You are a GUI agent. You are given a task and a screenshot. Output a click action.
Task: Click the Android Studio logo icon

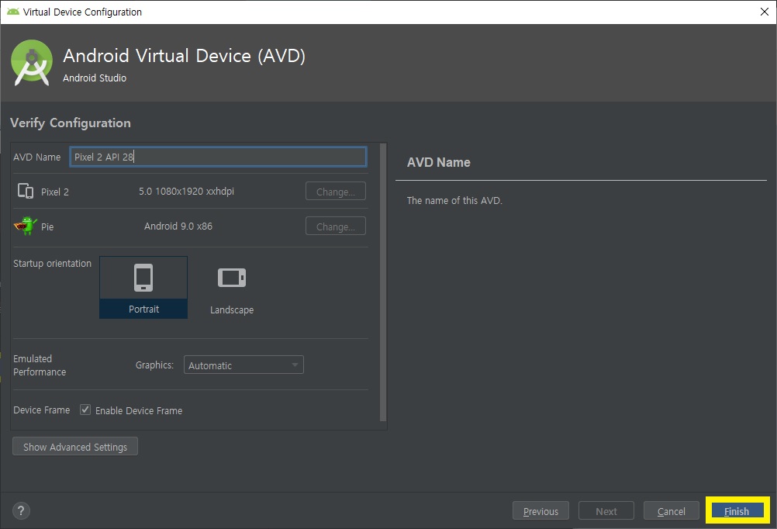[x=32, y=63]
